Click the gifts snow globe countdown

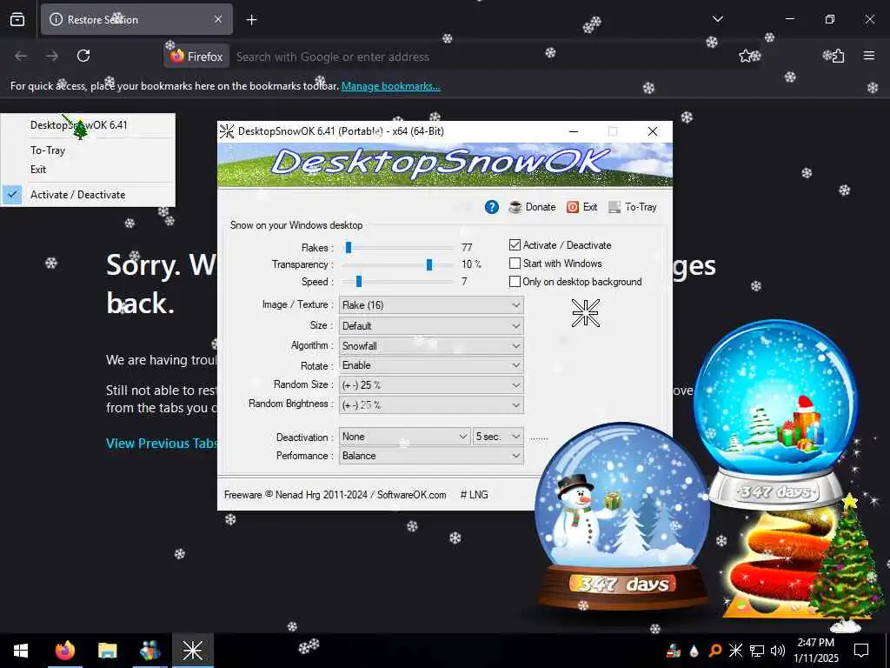point(775,415)
